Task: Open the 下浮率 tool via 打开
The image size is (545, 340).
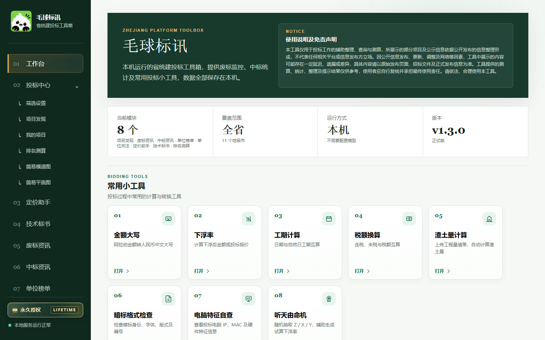Action: pyautogui.click(x=202, y=271)
